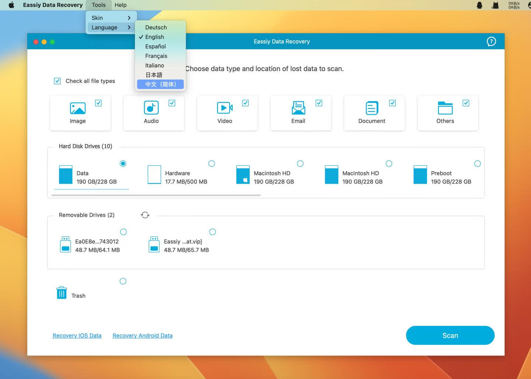The height and width of the screenshot is (379, 531).
Task: Open the Help menu
Action: click(120, 5)
